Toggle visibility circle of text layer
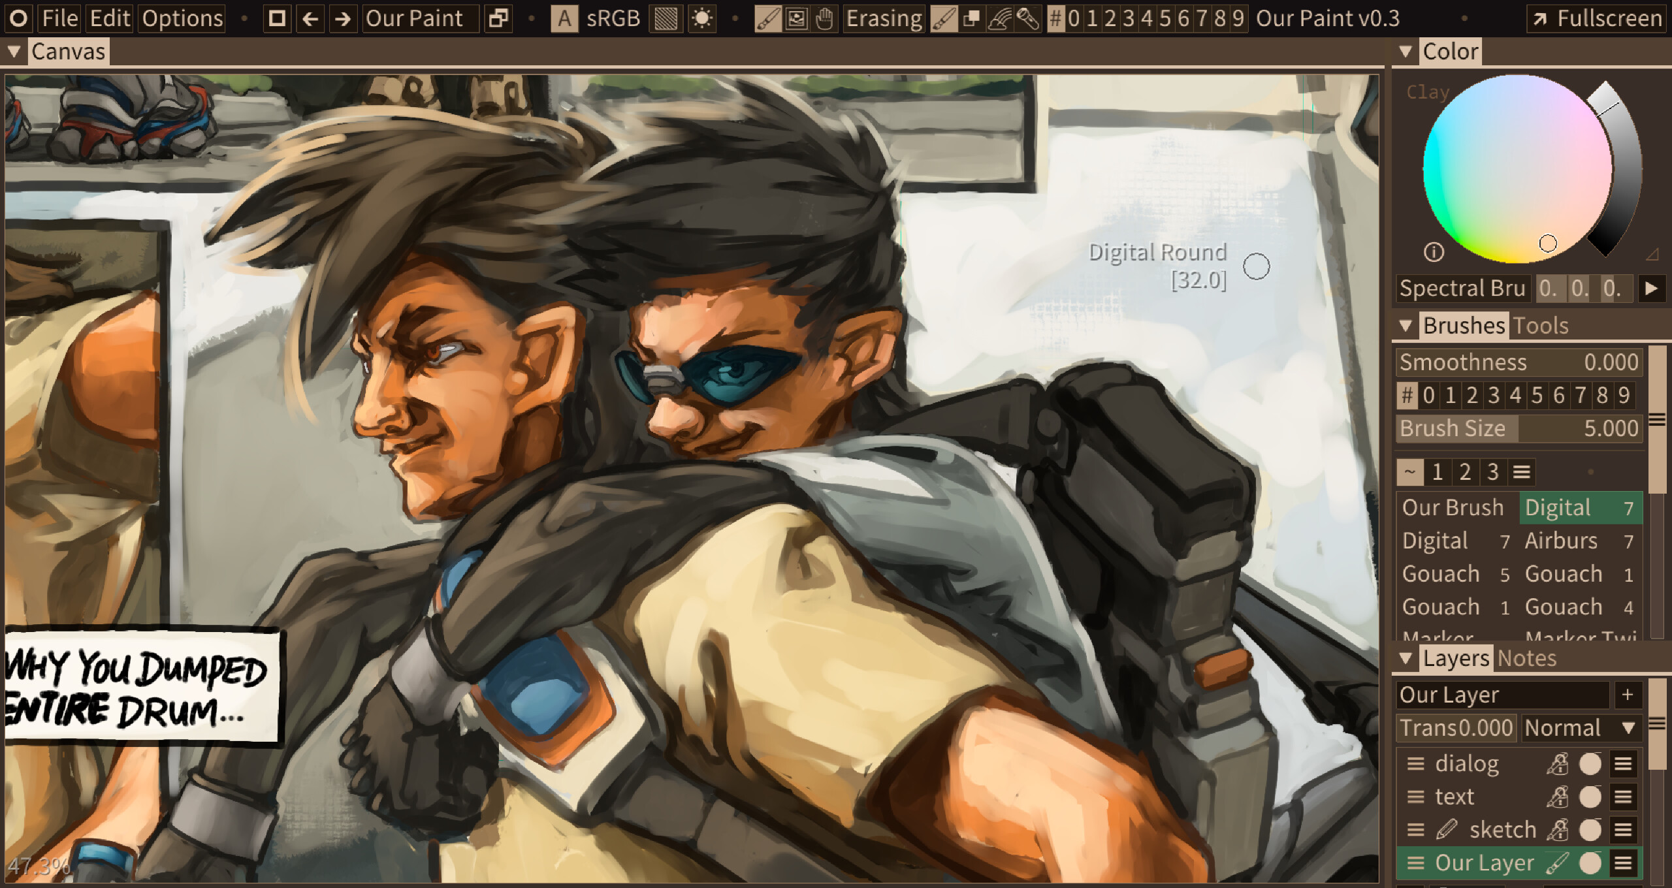The height and width of the screenshot is (888, 1672). click(1590, 797)
